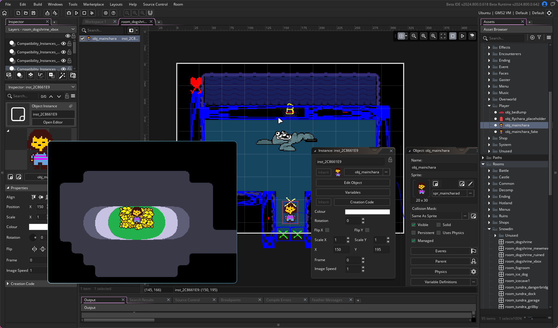Switch to Compile Errors tab
Screen dimensions: 558x328
[x=279, y=300]
